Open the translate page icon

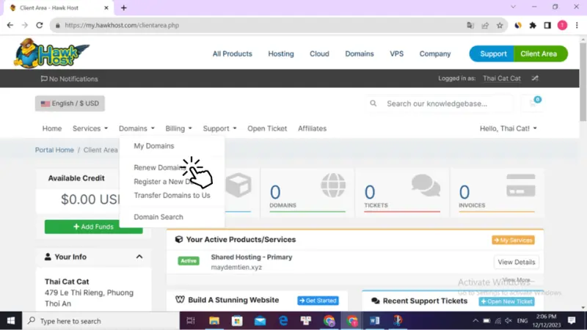click(x=470, y=26)
